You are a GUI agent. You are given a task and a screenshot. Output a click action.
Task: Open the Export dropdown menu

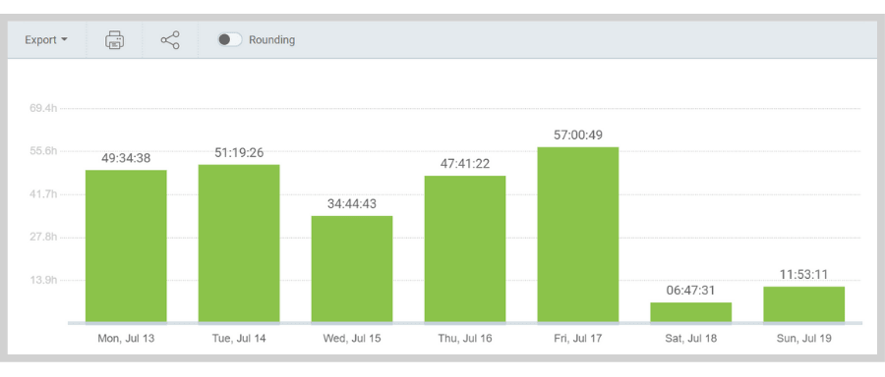click(46, 40)
